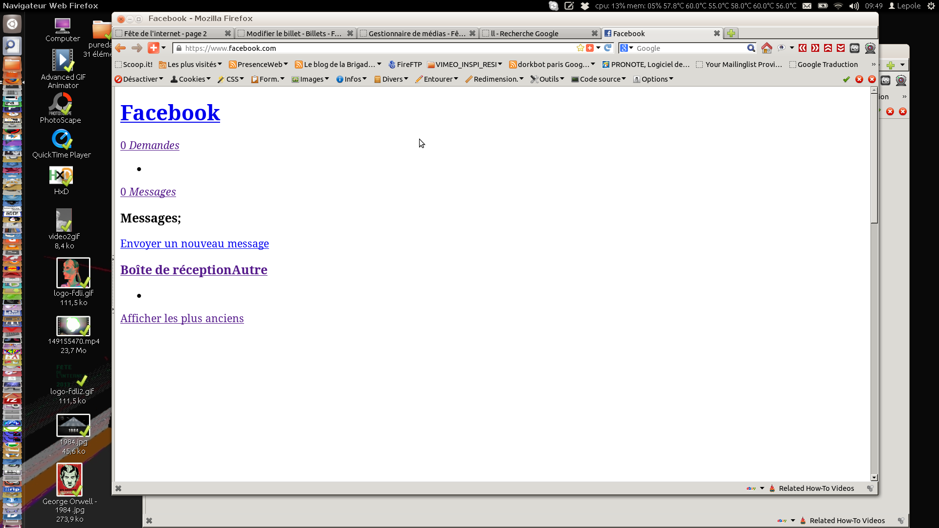Expand the Images menu in the Web Developer toolbar
Viewport: 939px width, 528px height.
pos(311,79)
